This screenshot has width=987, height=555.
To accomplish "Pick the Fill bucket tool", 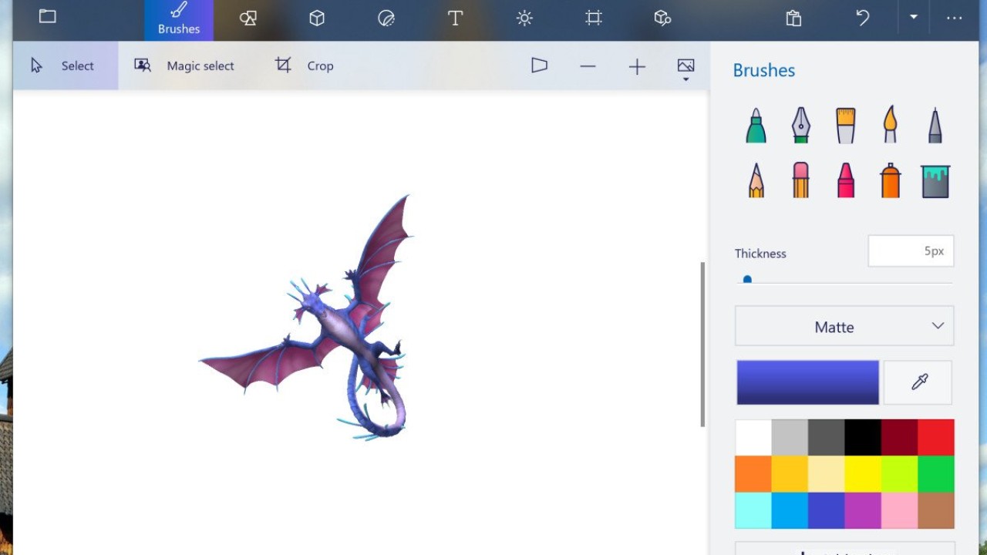I will coord(935,180).
